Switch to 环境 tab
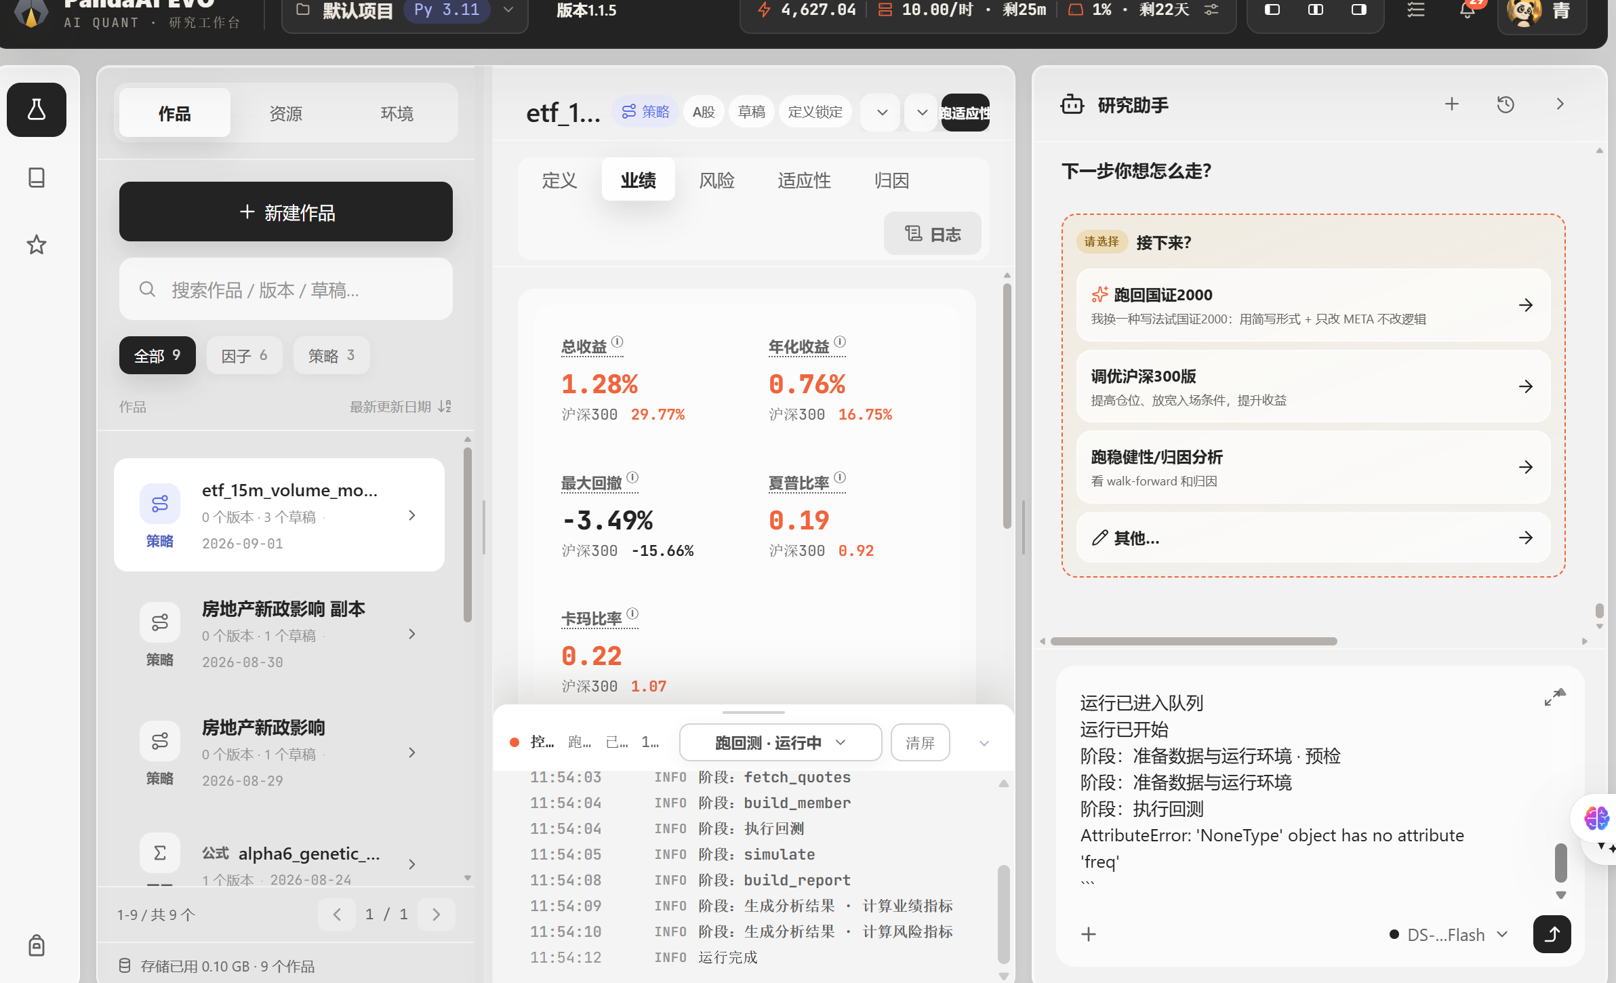The width and height of the screenshot is (1616, 983). pos(397,113)
